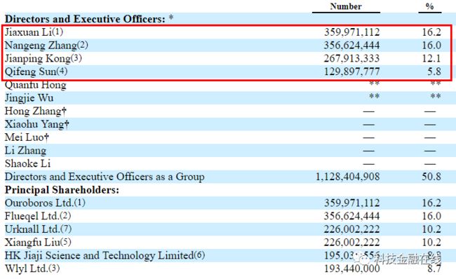
Task: Select the percentage "12.1"
Action: pyautogui.click(x=431, y=58)
